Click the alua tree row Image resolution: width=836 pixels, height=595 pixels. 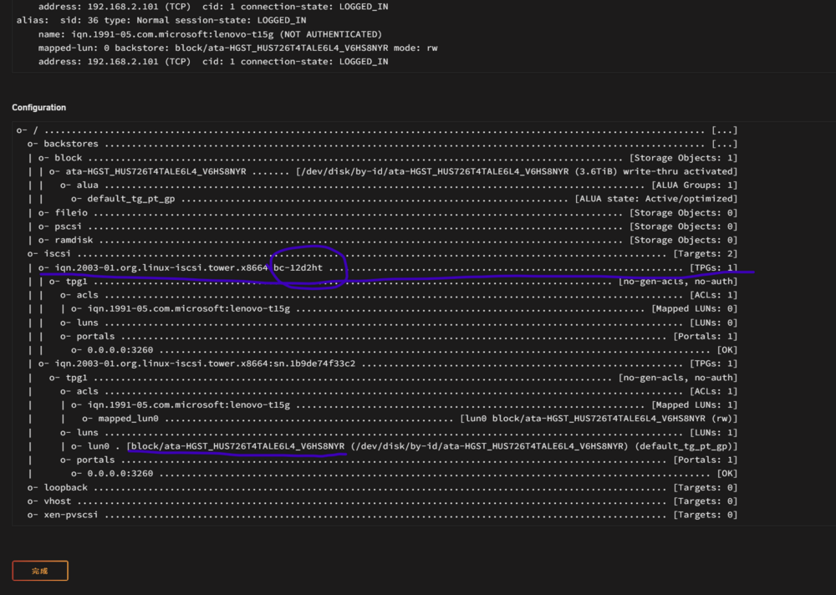point(398,185)
